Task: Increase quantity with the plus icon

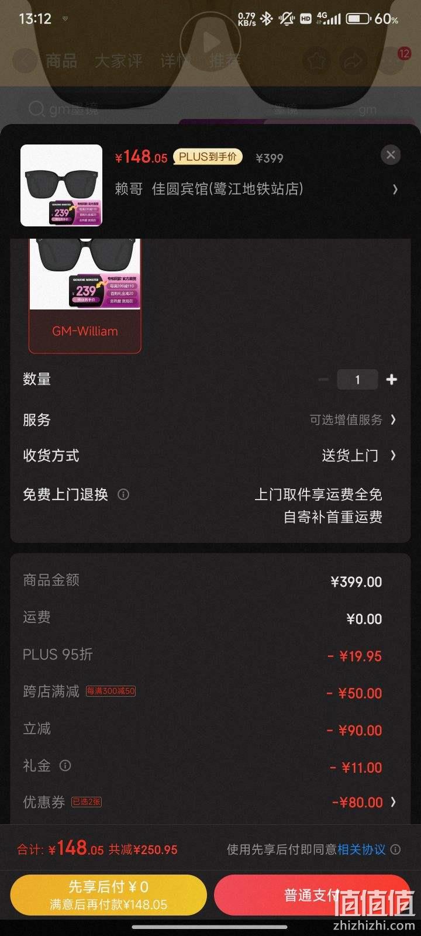Action: [x=392, y=380]
